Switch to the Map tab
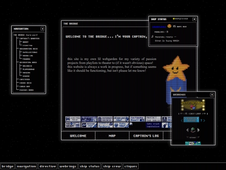The width and height of the screenshot is (226, 170). [112, 136]
